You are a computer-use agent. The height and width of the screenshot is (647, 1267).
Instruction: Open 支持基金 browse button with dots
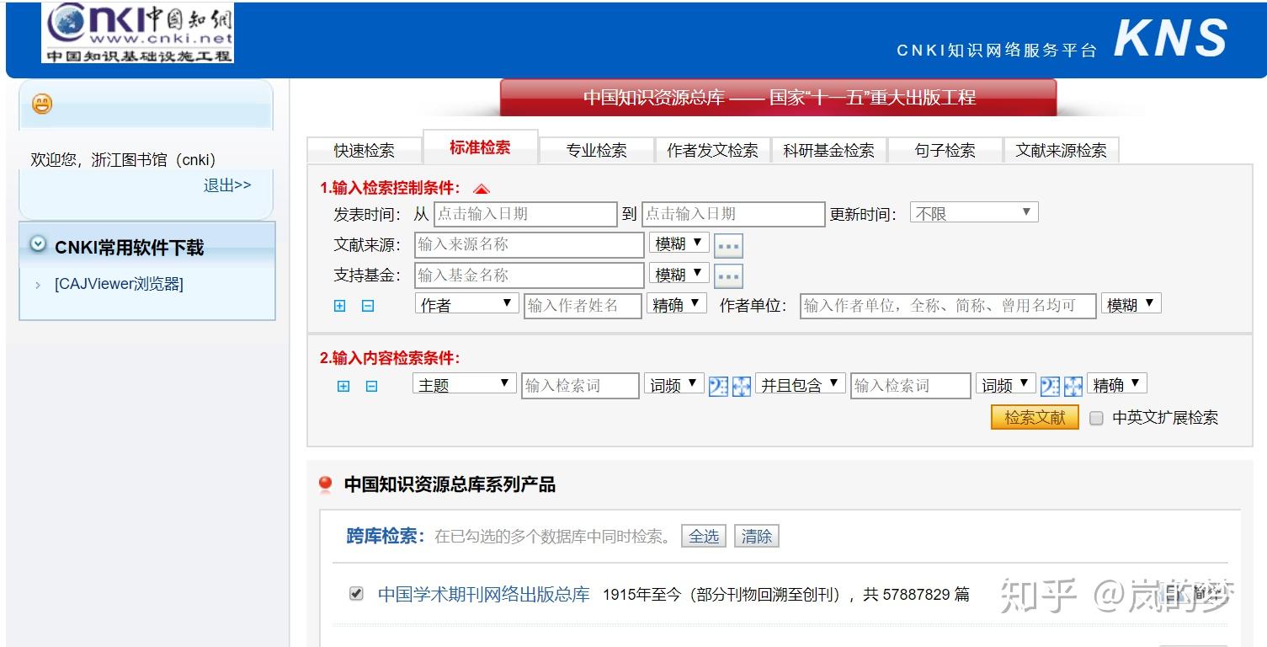pos(728,276)
